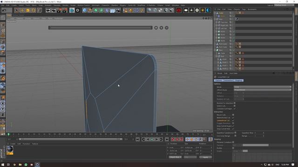Toggle the Snap S icon

click(x=3, y=71)
